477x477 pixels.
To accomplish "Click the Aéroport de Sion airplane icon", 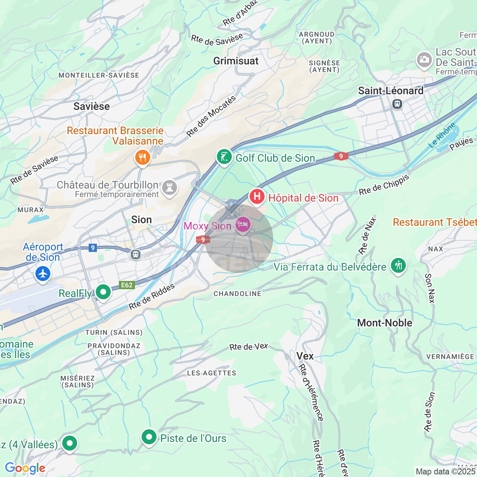I will coord(43,274).
